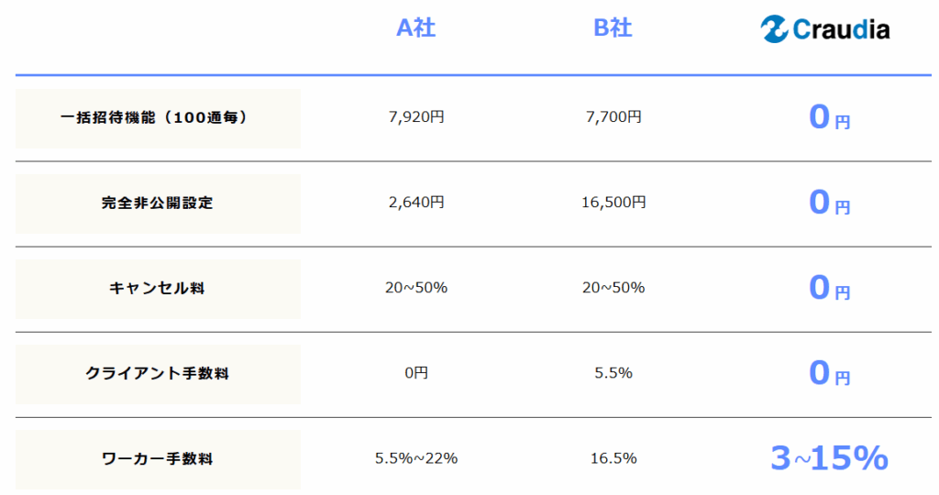
Task: Click B社's 5.5% client fee
Action: click(613, 373)
